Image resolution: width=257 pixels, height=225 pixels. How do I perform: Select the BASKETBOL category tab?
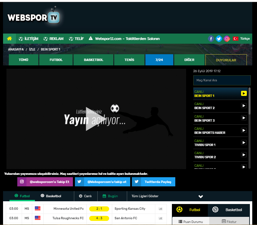pyautogui.click(x=94, y=60)
